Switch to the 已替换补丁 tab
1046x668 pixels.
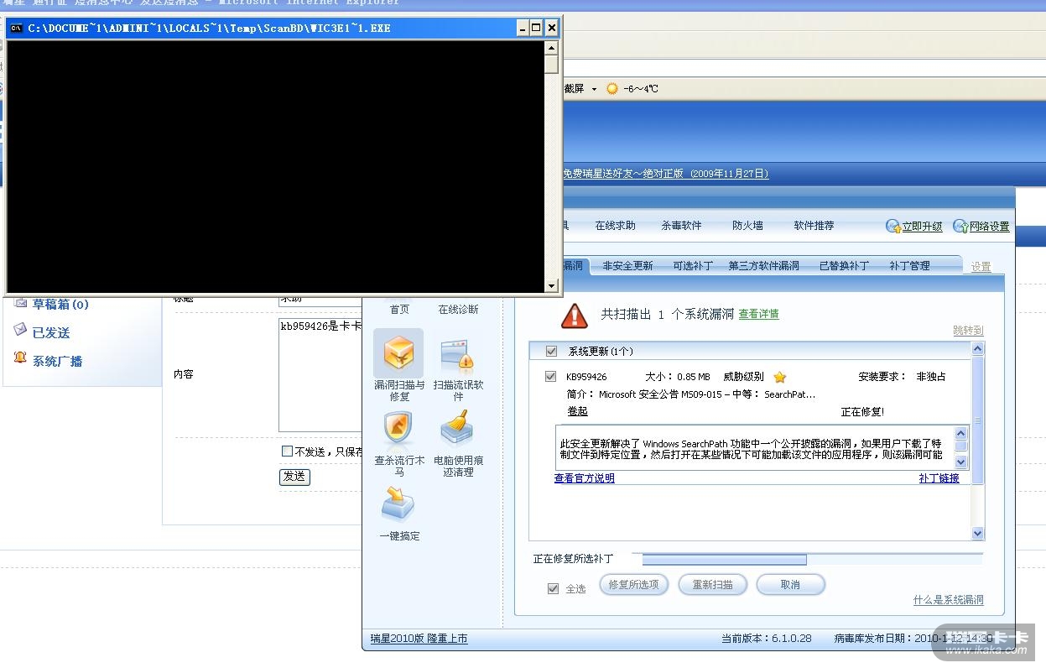click(x=844, y=266)
